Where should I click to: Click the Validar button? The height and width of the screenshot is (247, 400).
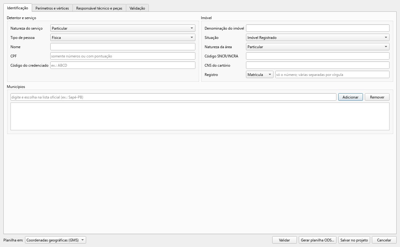point(285,240)
